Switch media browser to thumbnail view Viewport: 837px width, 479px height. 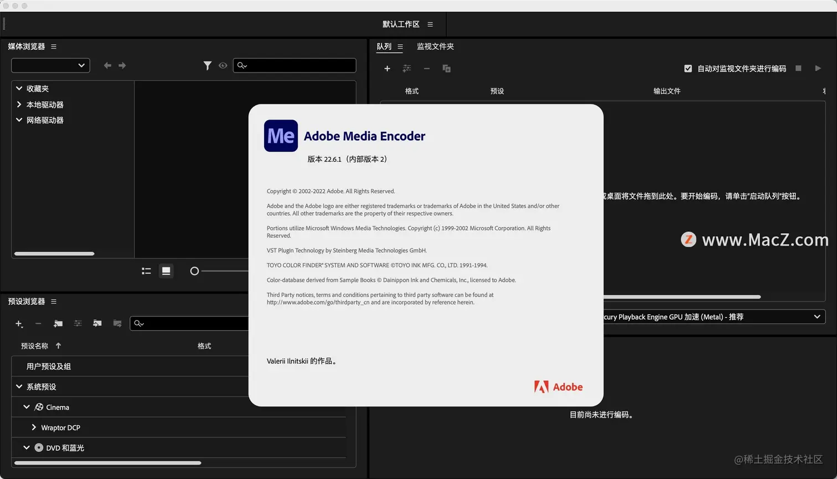166,271
